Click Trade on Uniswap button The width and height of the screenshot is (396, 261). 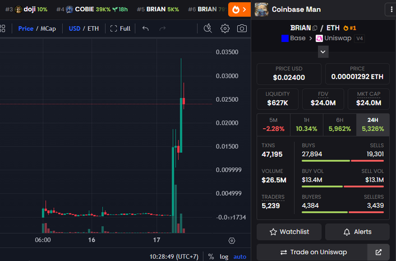[x=312, y=252]
